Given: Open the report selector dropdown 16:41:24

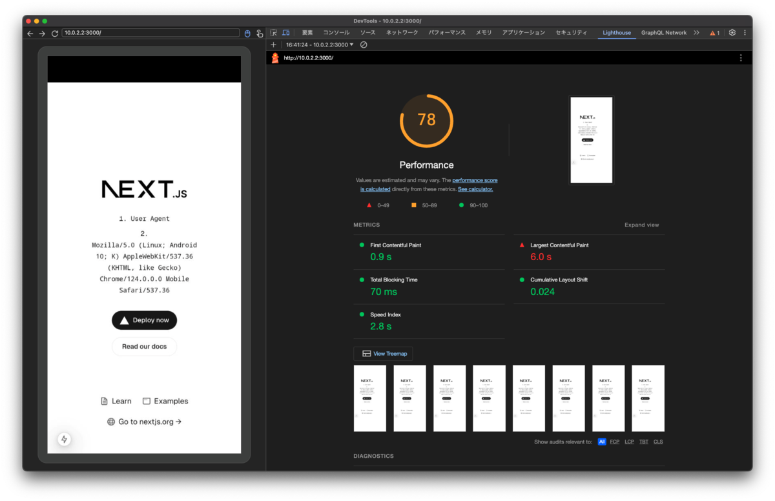Looking at the screenshot, I should (x=320, y=45).
